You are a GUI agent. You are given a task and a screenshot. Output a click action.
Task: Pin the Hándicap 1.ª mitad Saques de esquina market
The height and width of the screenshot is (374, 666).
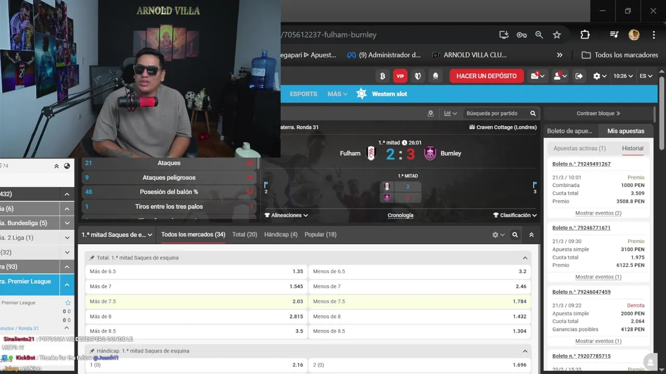(92, 351)
